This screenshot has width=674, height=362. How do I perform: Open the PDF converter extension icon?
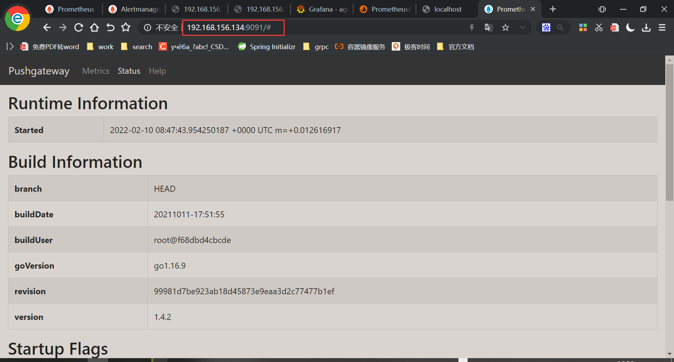tap(614, 27)
